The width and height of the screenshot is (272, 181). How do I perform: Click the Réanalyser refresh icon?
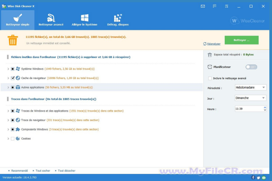(205, 44)
